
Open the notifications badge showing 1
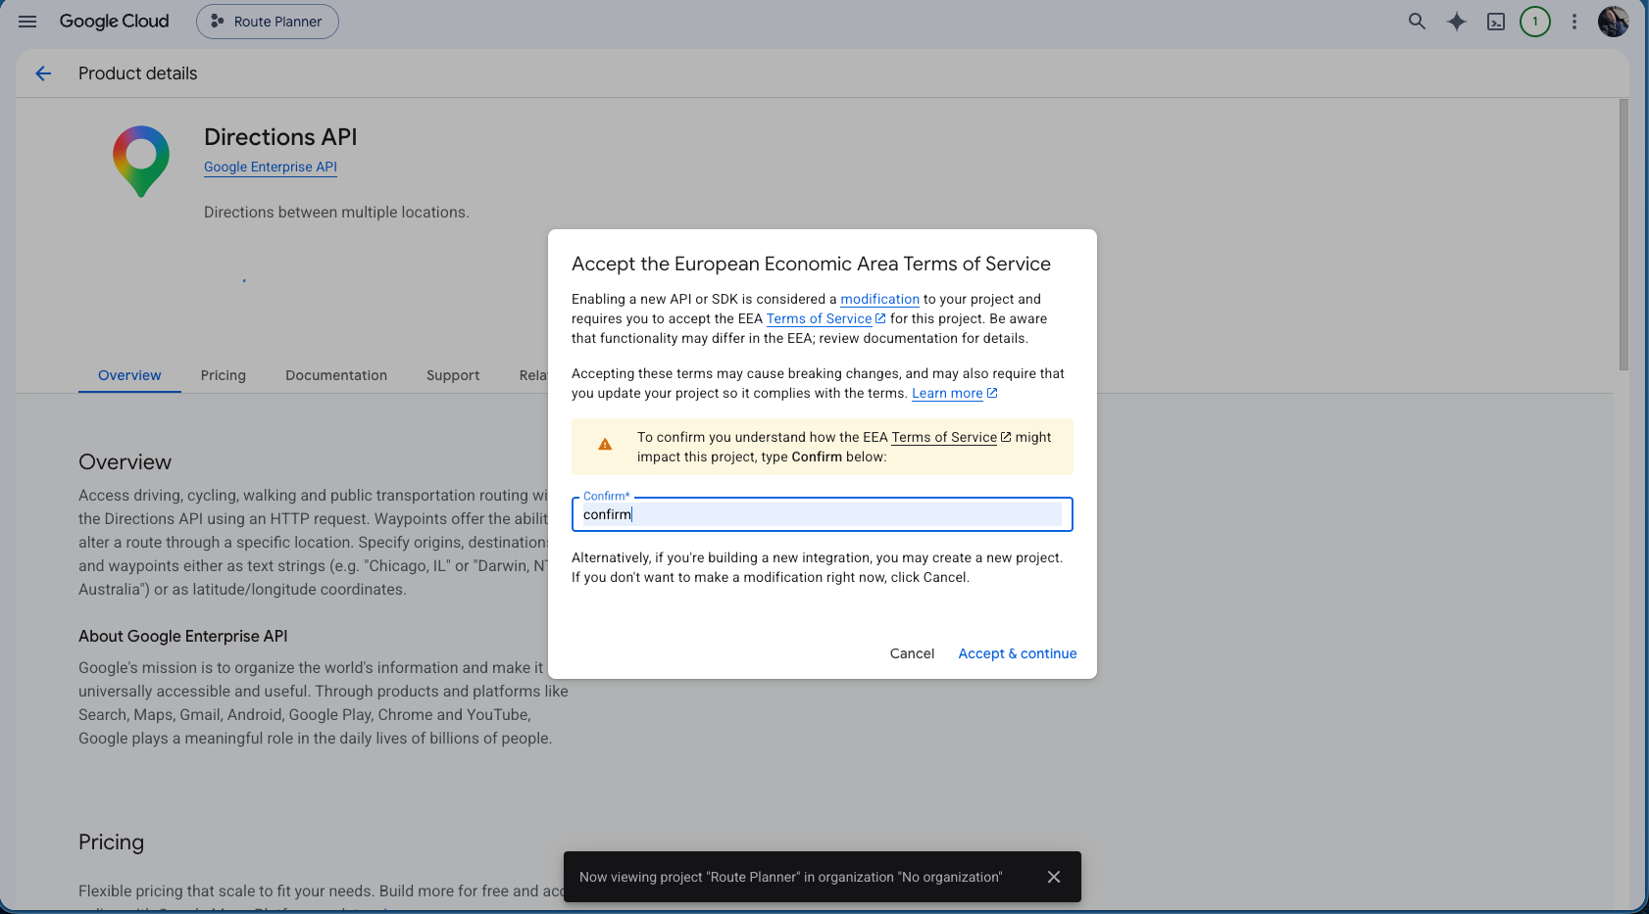pyautogui.click(x=1535, y=22)
